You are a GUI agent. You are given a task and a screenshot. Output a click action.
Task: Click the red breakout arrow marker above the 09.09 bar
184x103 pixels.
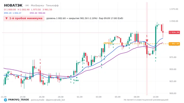[147, 41]
